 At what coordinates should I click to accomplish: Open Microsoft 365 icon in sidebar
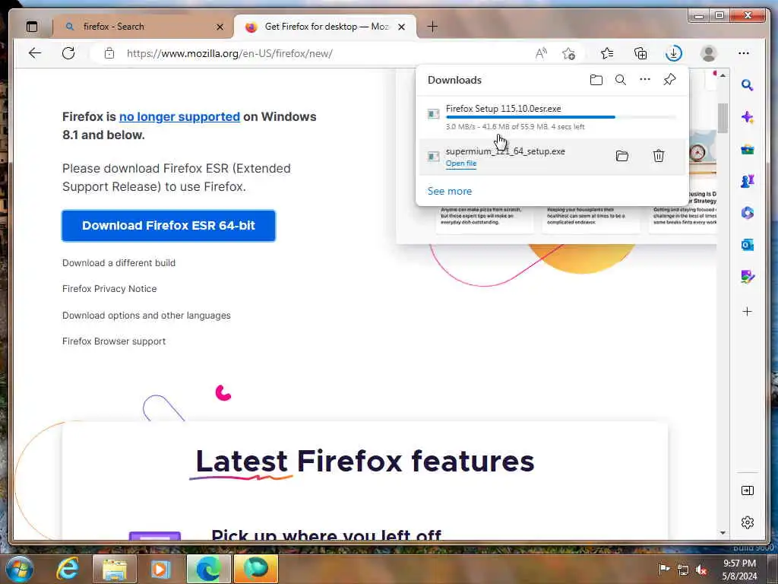pyautogui.click(x=748, y=213)
